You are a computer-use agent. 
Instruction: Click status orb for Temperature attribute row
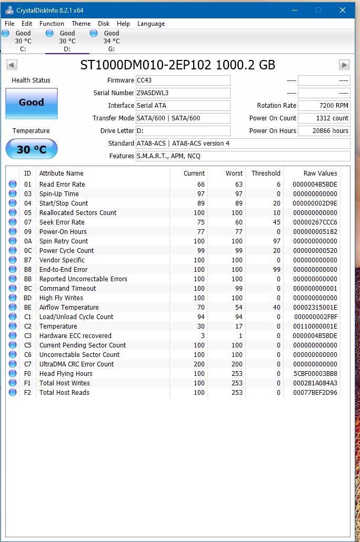tap(13, 326)
